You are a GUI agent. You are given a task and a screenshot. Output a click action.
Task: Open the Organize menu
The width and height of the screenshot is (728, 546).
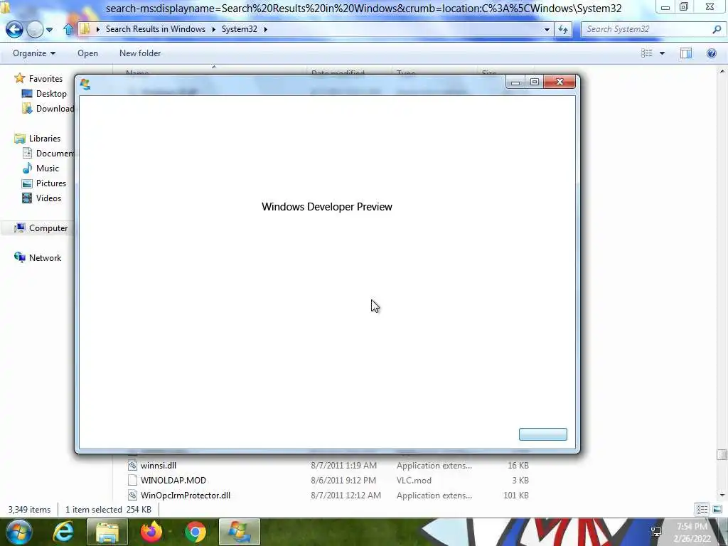34,53
